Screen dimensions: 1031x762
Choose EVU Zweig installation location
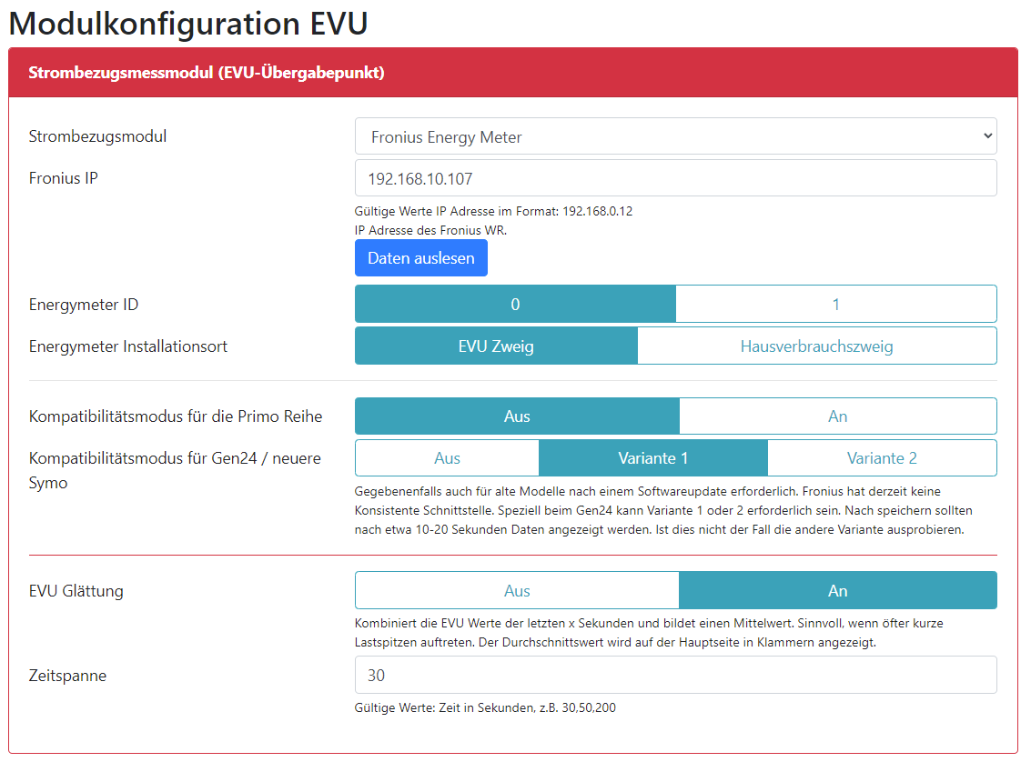(496, 346)
